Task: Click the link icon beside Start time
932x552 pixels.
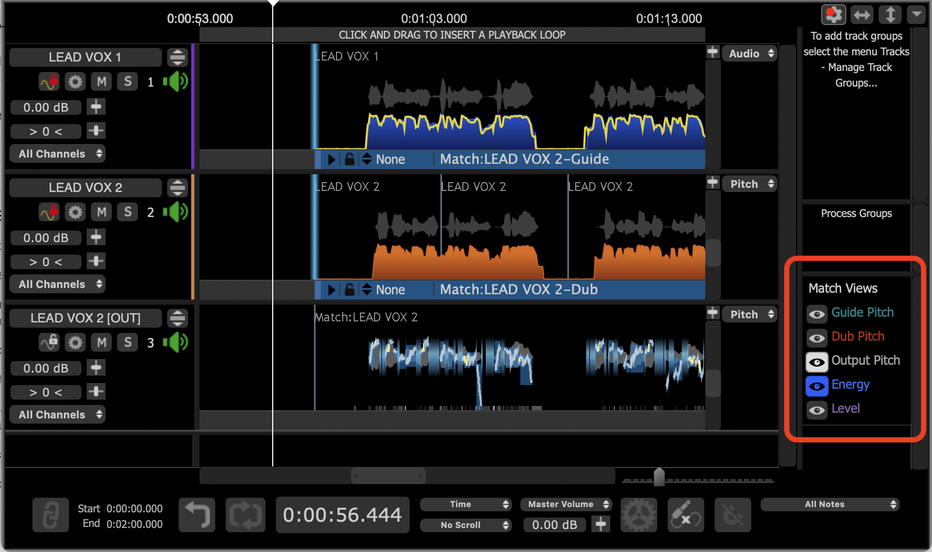Action: pyautogui.click(x=51, y=515)
